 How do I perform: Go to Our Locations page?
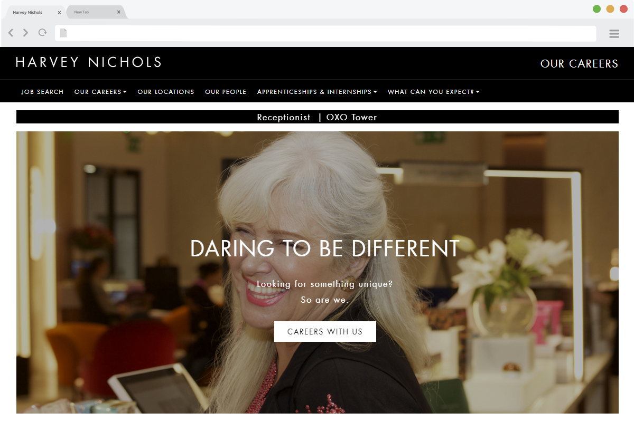[x=166, y=92]
